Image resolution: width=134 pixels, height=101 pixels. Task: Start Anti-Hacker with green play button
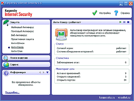point(120,22)
